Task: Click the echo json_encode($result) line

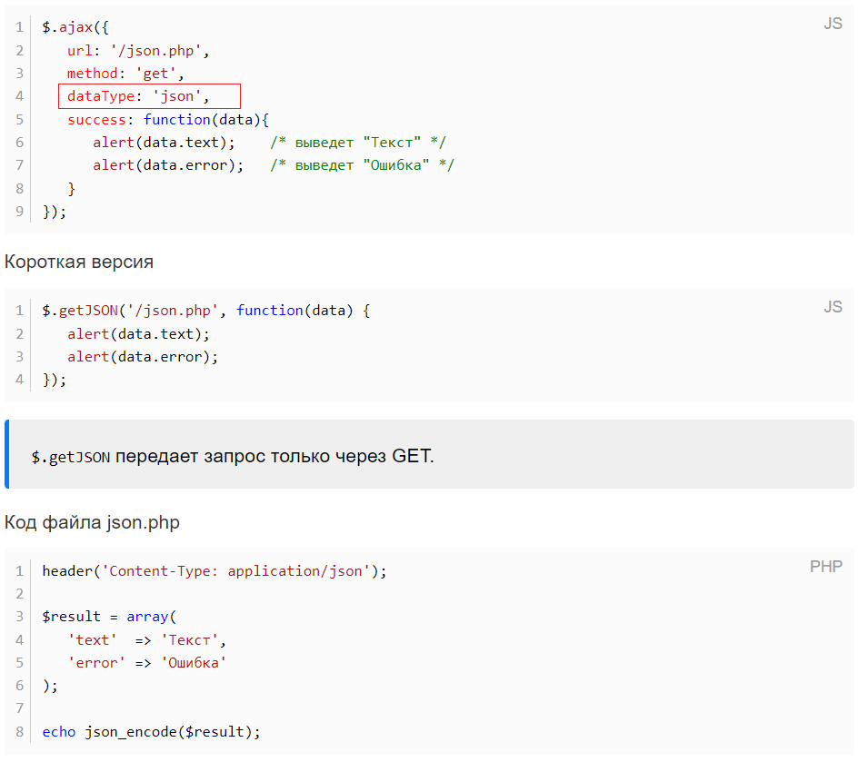Action: [x=152, y=732]
